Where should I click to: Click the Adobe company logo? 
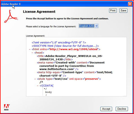click(6, 107)
